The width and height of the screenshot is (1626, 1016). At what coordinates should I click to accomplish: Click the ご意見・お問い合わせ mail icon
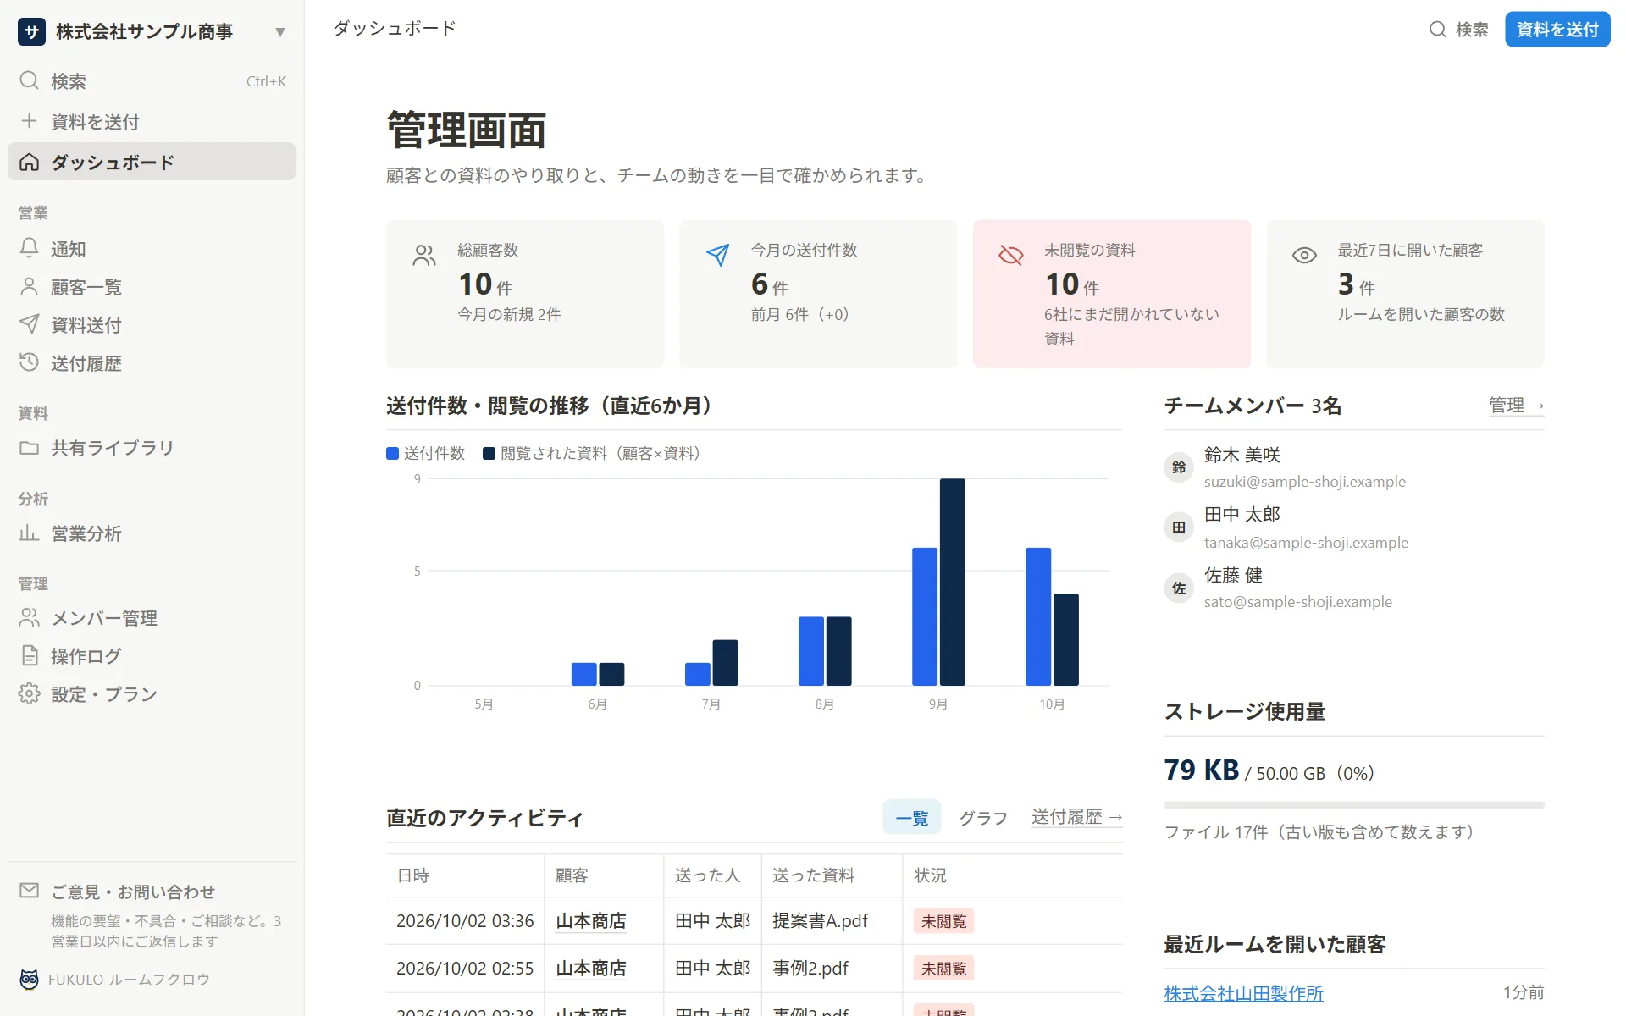pos(30,891)
